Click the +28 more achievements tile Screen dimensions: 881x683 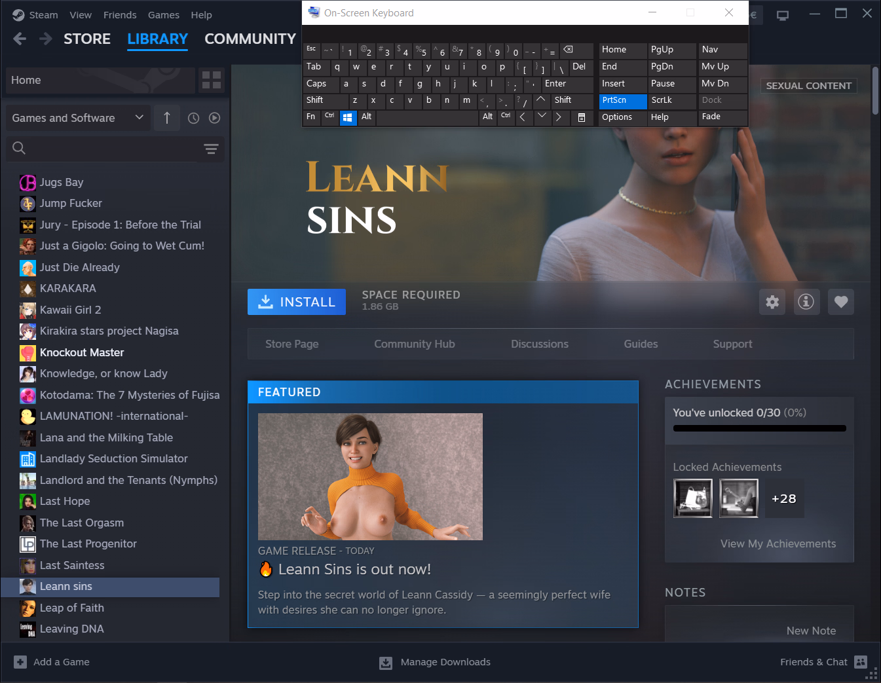click(x=784, y=498)
